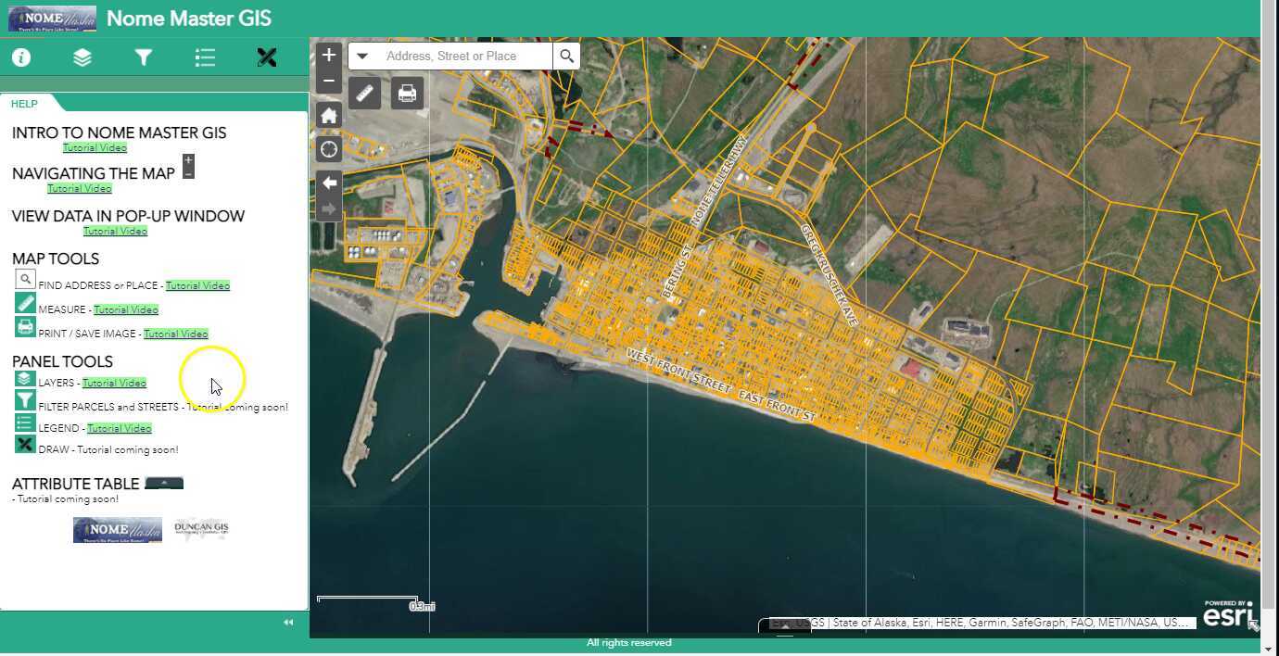This screenshot has width=1279, height=656.
Task: Zoom out on the map
Action: coord(328,82)
